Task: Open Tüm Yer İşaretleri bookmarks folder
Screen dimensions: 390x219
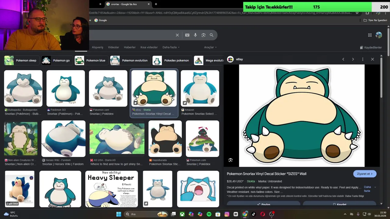Action: (x=375, y=20)
